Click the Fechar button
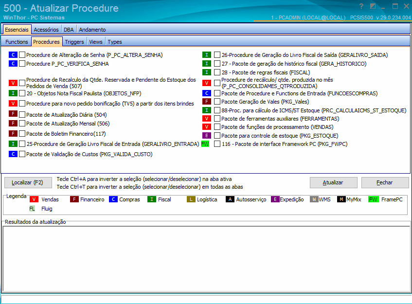 coord(385,182)
